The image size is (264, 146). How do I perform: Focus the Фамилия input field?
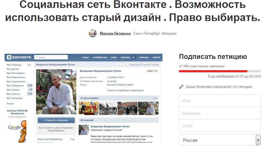[x=220, y=113]
